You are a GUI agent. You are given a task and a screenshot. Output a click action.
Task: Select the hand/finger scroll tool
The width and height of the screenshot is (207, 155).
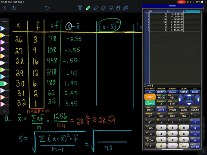click(x=118, y=8)
